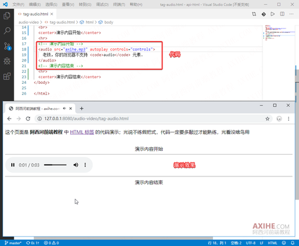Click the feedback smiley in status bar
The width and height of the screenshot is (299, 246).
tap(284, 243)
